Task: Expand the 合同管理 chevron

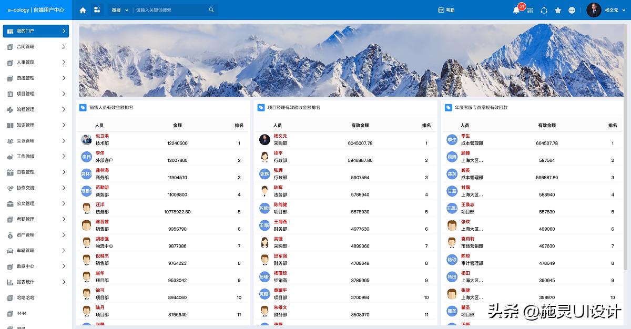Action: (64, 47)
